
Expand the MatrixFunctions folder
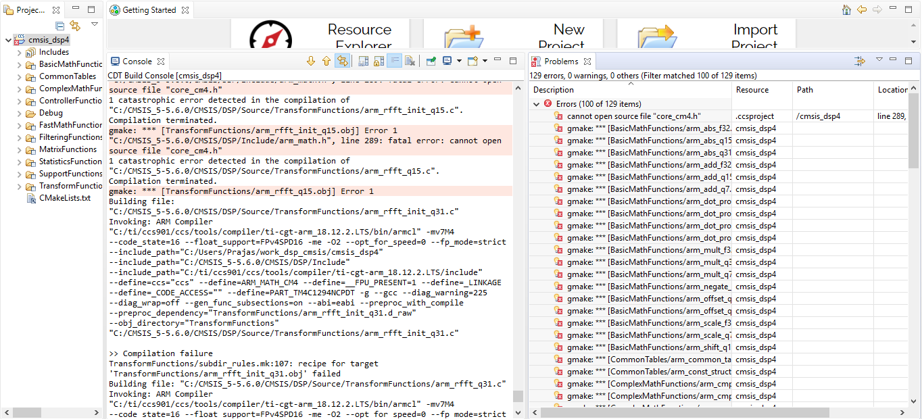pyautogui.click(x=19, y=149)
